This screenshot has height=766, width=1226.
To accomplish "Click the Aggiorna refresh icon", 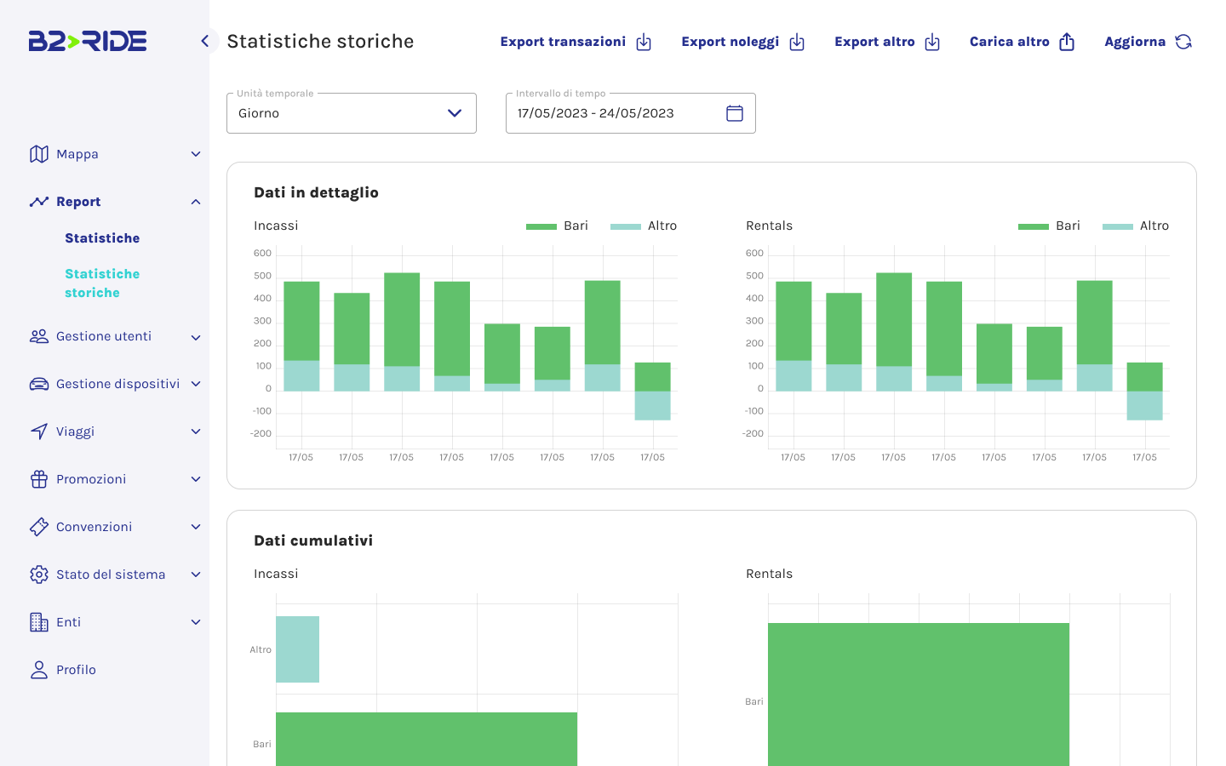I will pos(1183,42).
